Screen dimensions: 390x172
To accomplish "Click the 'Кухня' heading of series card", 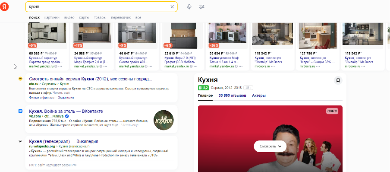I will click(x=208, y=80).
